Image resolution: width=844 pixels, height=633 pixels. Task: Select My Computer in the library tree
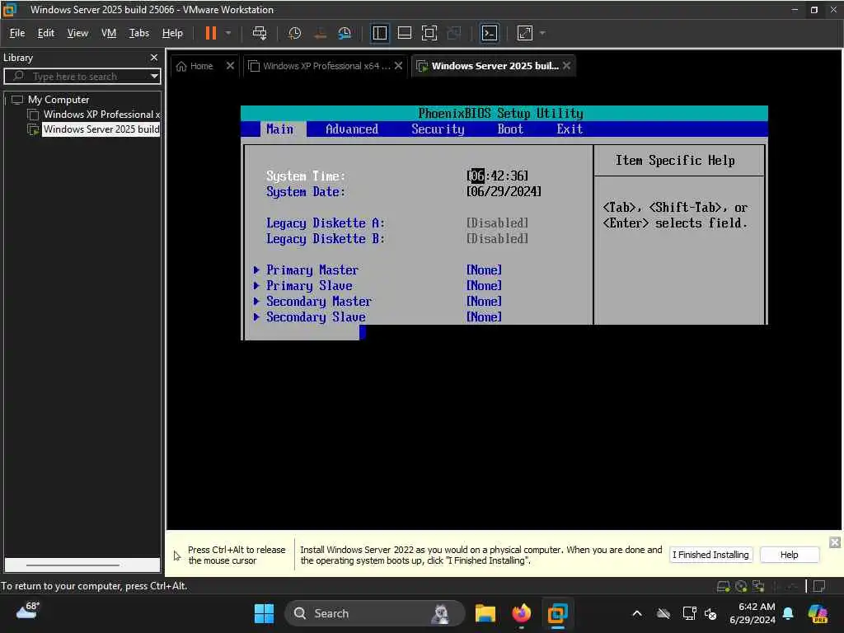(x=59, y=100)
